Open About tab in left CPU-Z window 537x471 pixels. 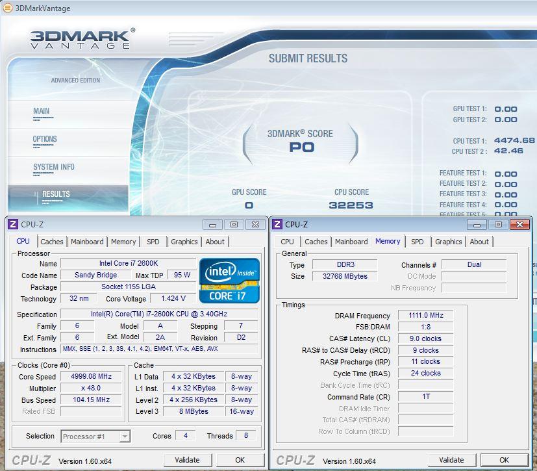(x=215, y=242)
